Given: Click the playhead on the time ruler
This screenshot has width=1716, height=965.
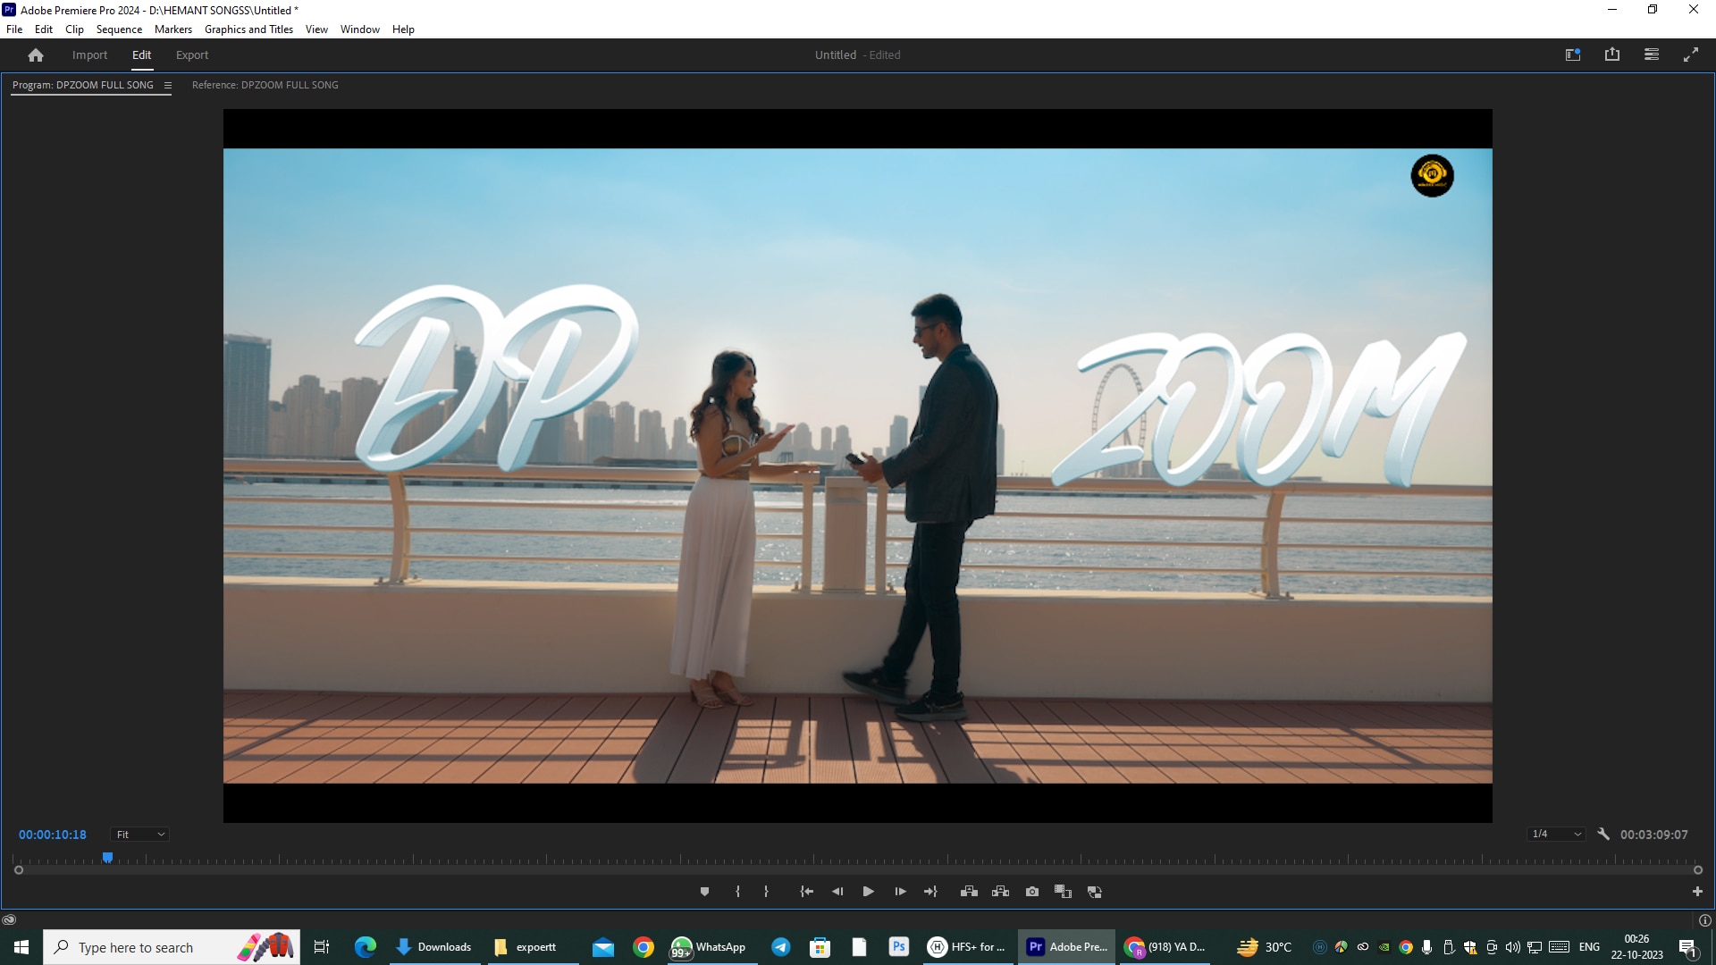Looking at the screenshot, I should pos(107,858).
